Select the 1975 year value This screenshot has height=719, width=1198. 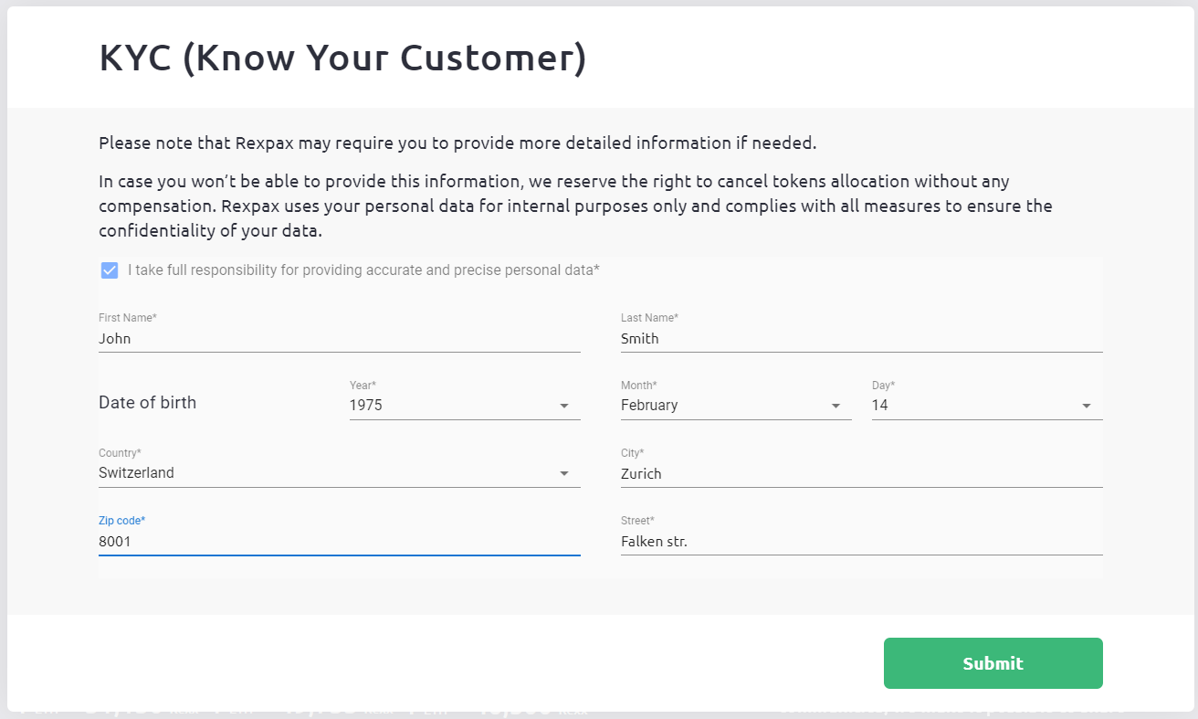click(366, 406)
